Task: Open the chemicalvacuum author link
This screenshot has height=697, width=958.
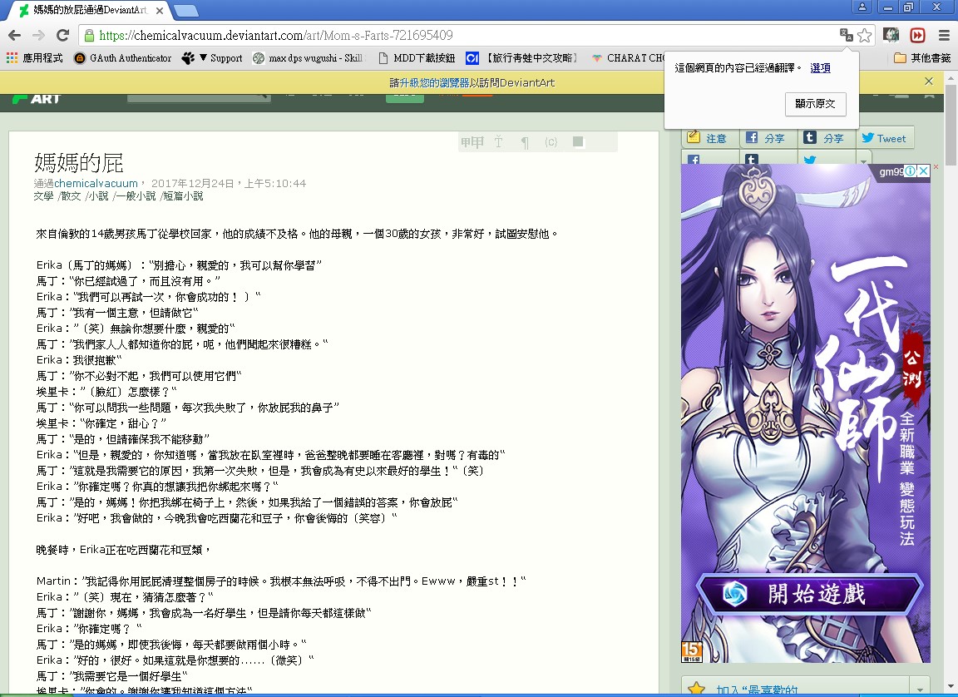Action: pos(96,184)
